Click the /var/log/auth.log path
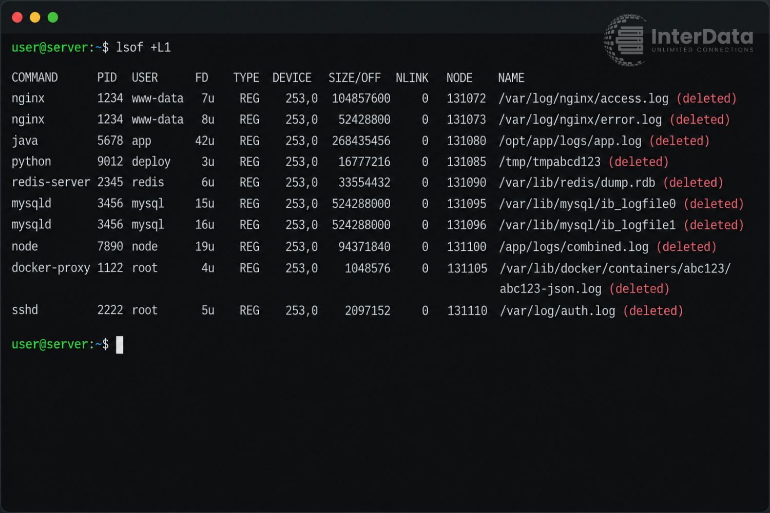 pyautogui.click(x=557, y=311)
